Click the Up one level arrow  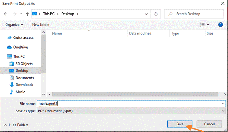tap(27, 14)
